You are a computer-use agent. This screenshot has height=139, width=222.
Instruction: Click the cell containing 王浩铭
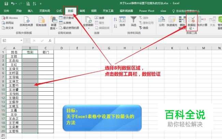[x=14, y=77]
